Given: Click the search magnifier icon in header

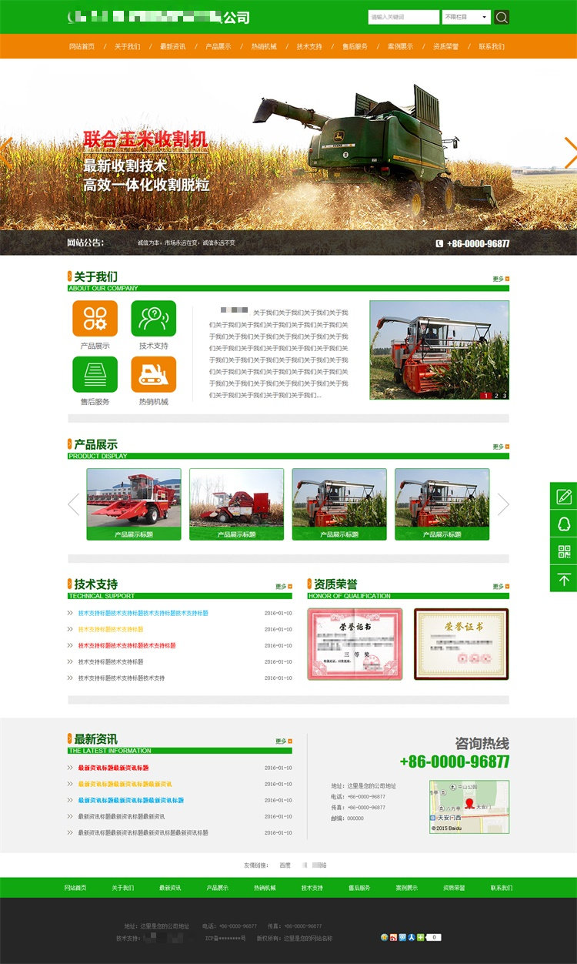Looking at the screenshot, I should (x=502, y=17).
